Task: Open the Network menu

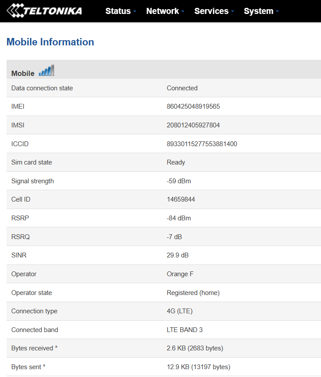Action: point(163,11)
